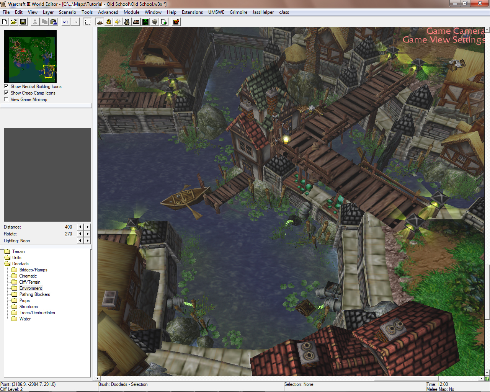Viewport: 490px width, 392px height.
Task: Open the Grimoire menu
Action: [238, 12]
